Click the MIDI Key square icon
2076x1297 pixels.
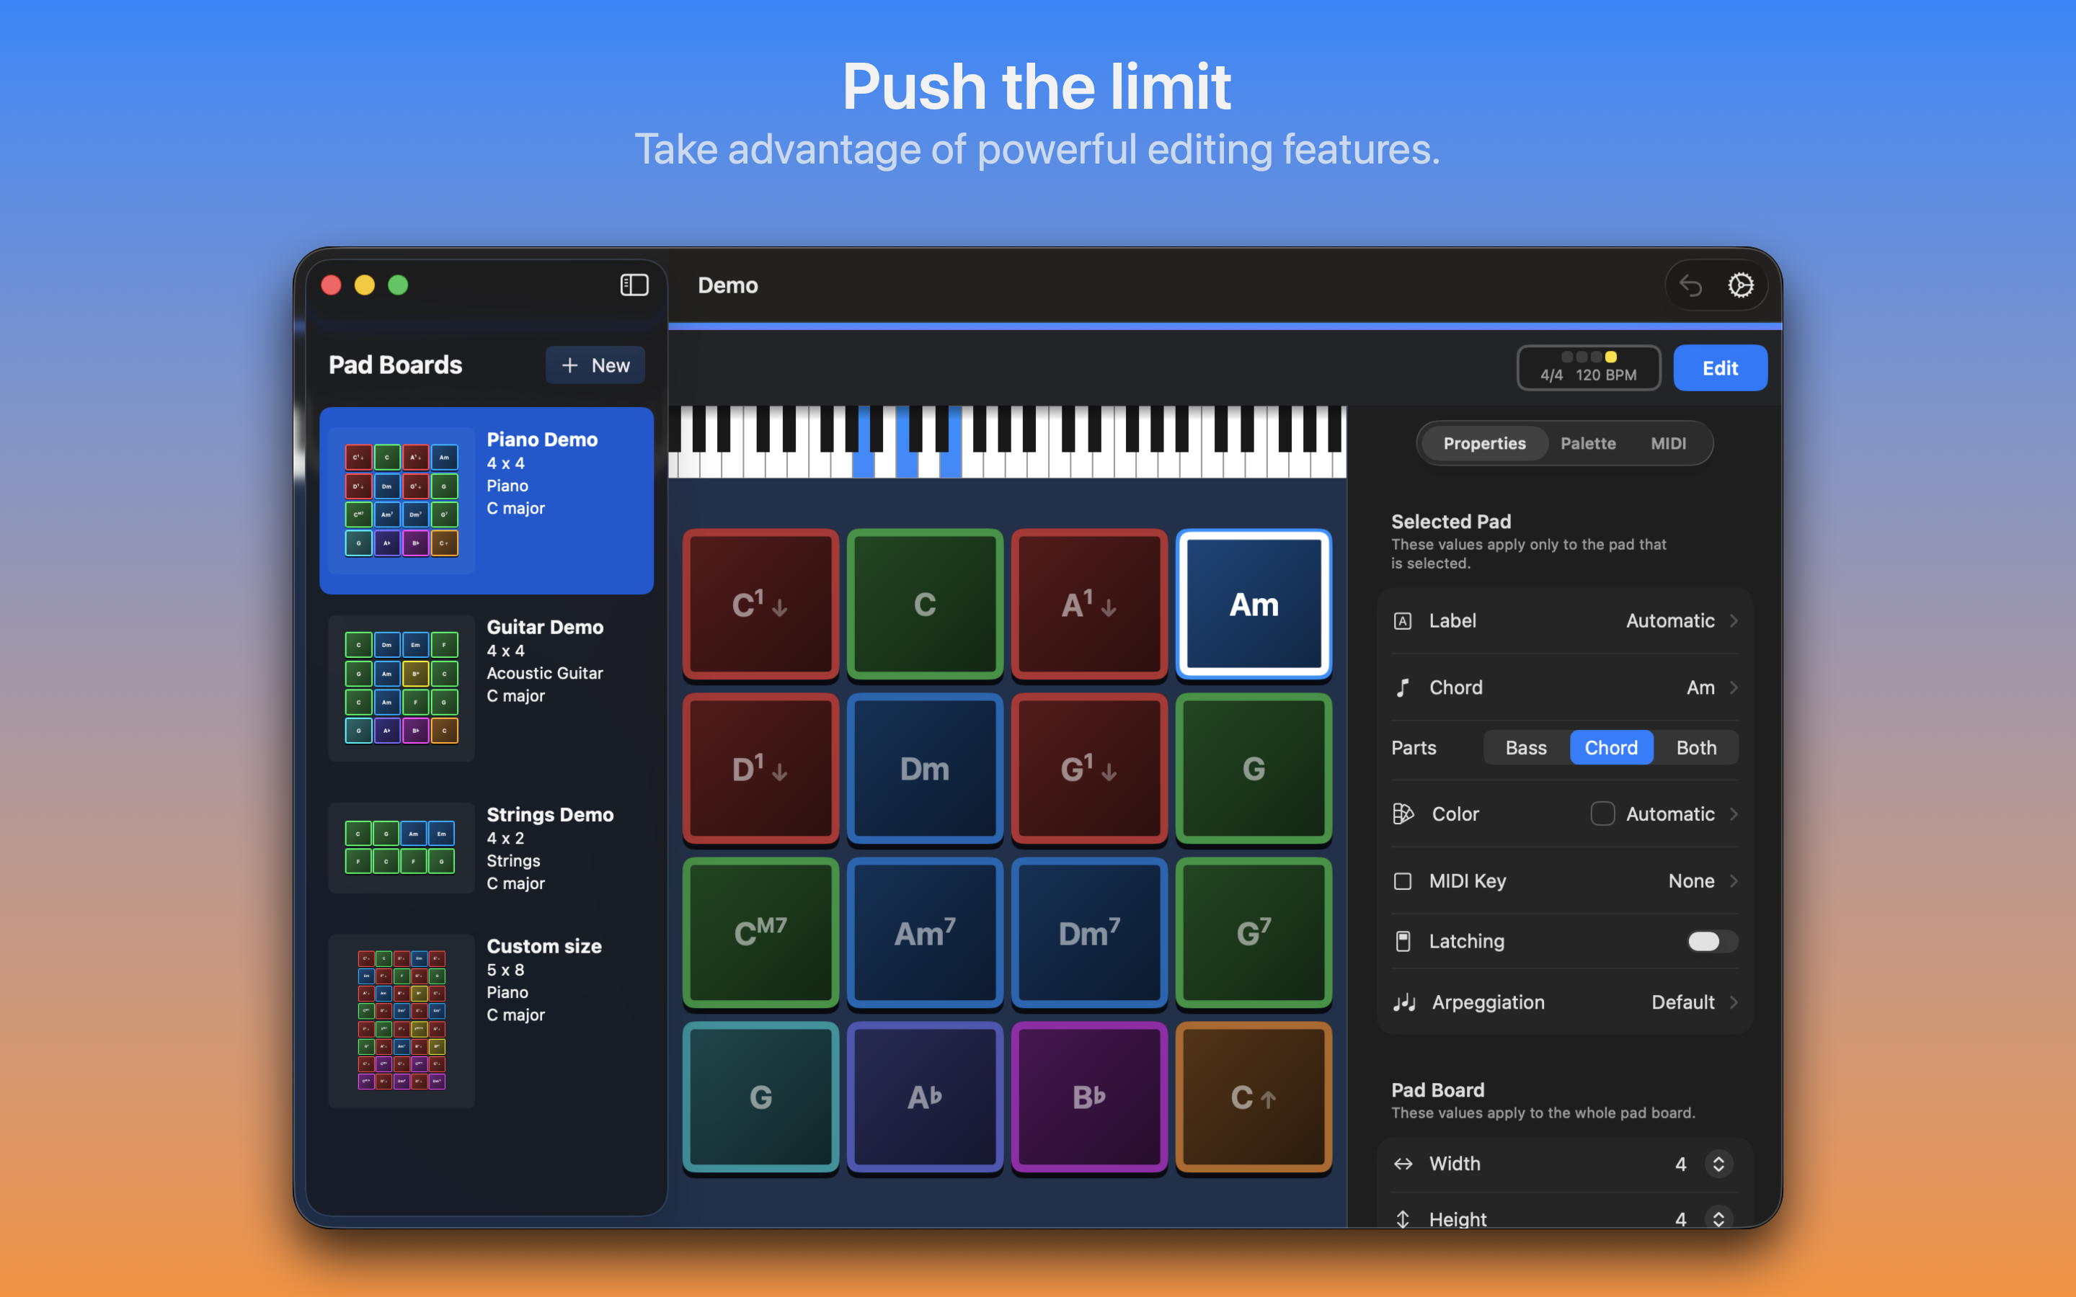[1403, 881]
